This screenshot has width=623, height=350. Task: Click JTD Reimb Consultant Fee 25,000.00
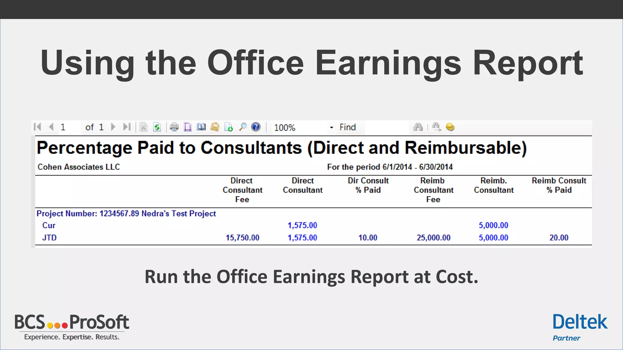pyautogui.click(x=433, y=238)
